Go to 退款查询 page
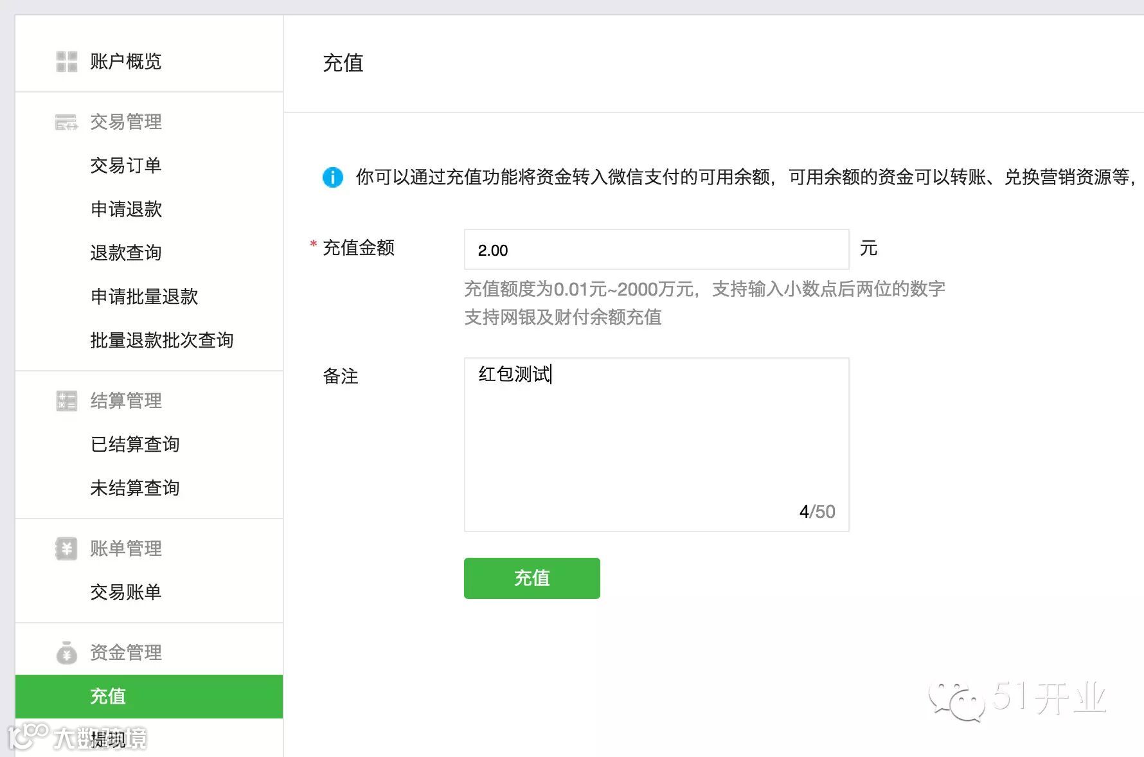 coord(125,253)
